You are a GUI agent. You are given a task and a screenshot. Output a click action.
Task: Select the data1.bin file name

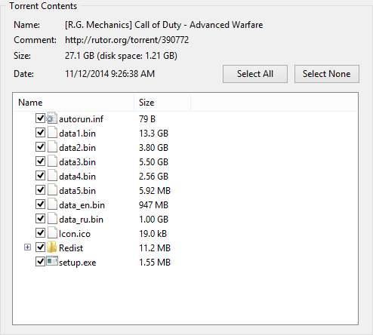pos(77,134)
